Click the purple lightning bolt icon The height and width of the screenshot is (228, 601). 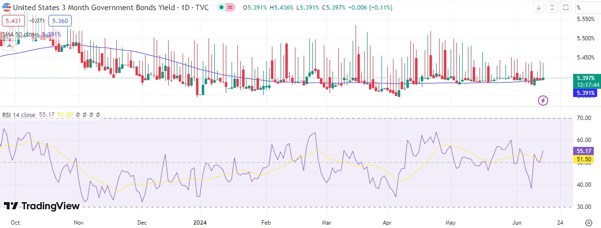coord(543,100)
